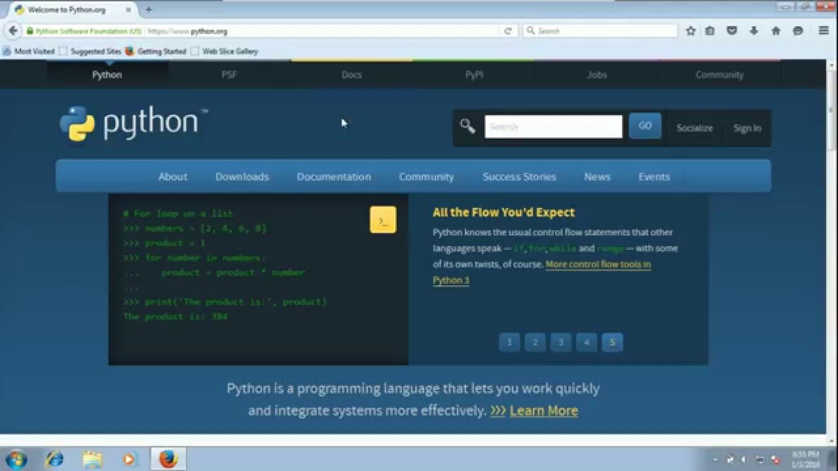Open Community in the blue navigation bar
838x471 pixels.
426,177
